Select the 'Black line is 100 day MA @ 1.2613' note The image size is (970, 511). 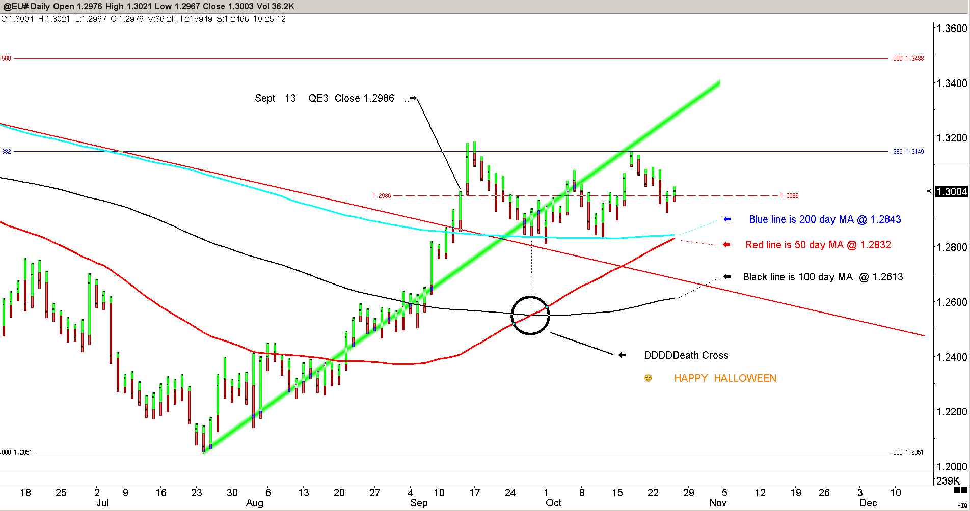(823, 277)
